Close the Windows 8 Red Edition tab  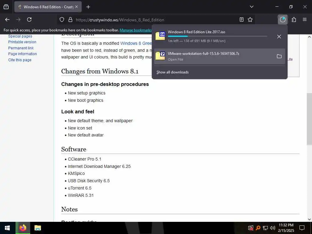coord(76,7)
